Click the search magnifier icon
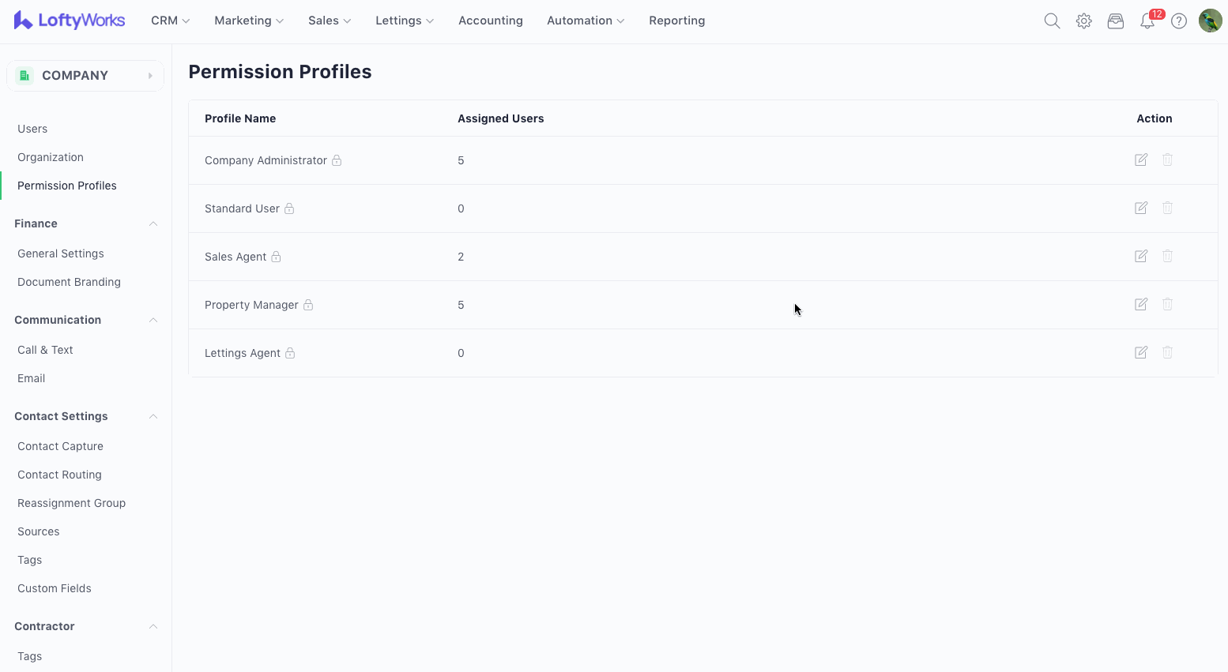This screenshot has height=672, width=1228. click(1052, 21)
